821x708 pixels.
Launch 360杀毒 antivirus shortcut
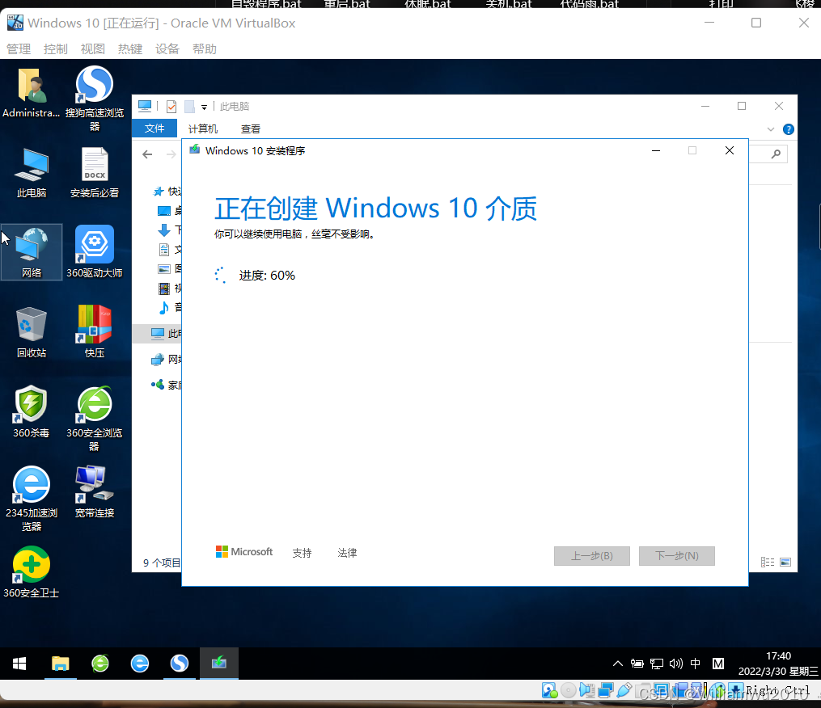[x=32, y=412]
